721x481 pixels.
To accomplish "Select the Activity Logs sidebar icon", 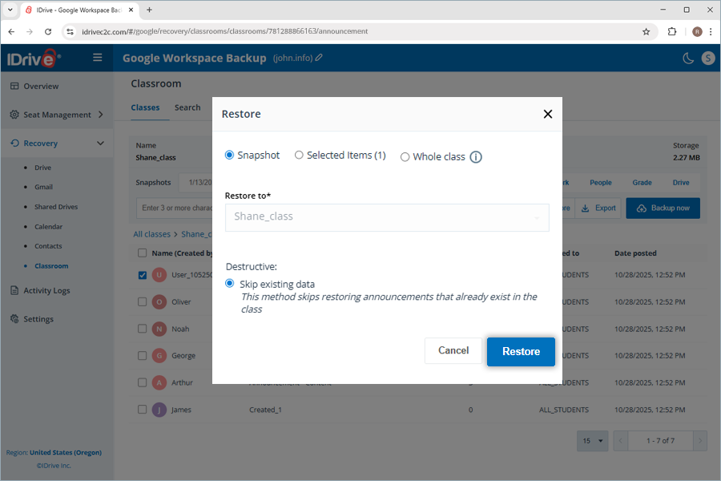I will (16, 290).
